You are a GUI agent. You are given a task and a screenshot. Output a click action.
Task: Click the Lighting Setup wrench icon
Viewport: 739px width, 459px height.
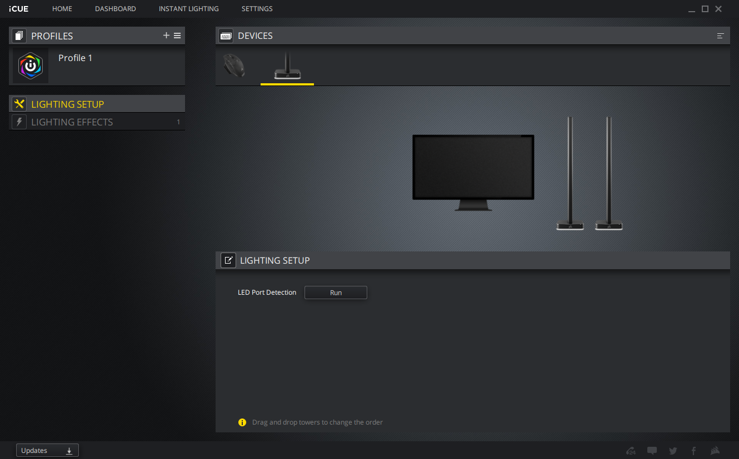(x=19, y=104)
